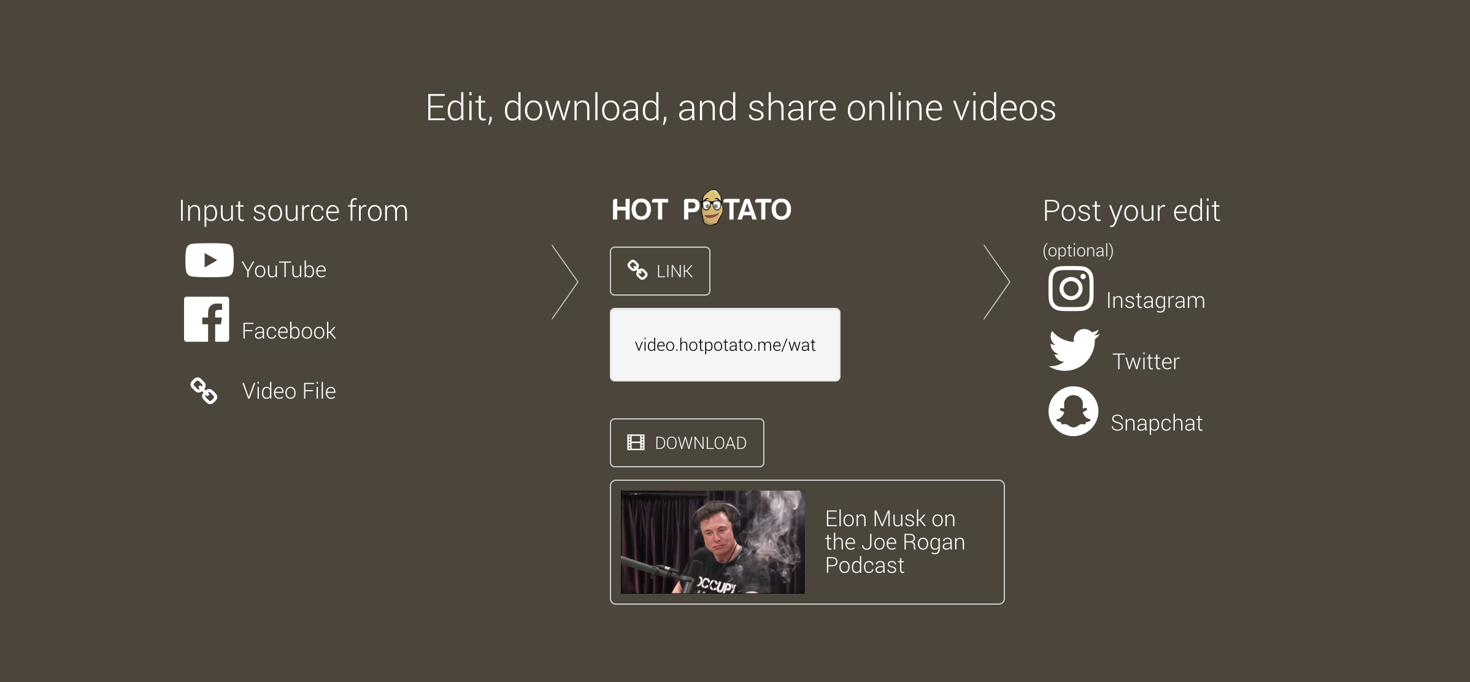Click the 'Facebook' source label
Image resolution: width=1470 pixels, height=682 pixels.
point(289,331)
